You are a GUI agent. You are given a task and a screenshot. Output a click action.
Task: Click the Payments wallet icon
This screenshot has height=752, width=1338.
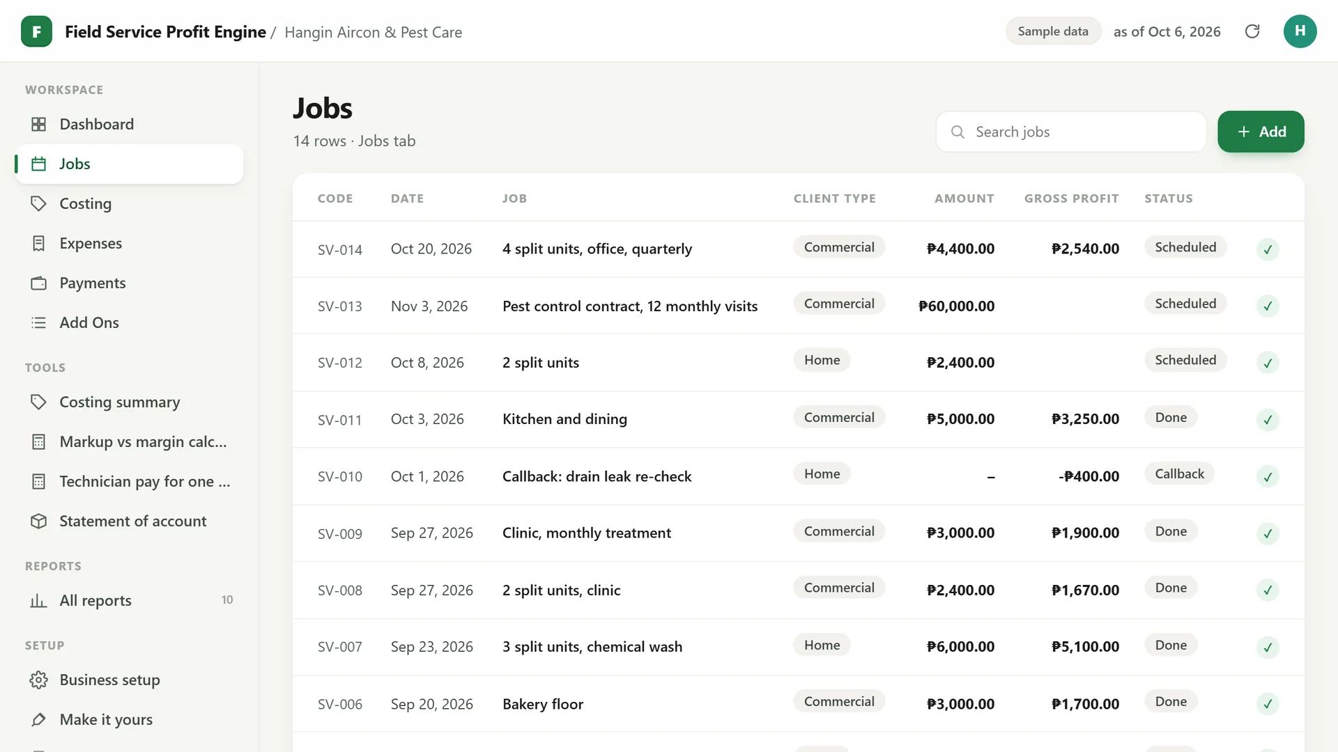pyautogui.click(x=39, y=283)
